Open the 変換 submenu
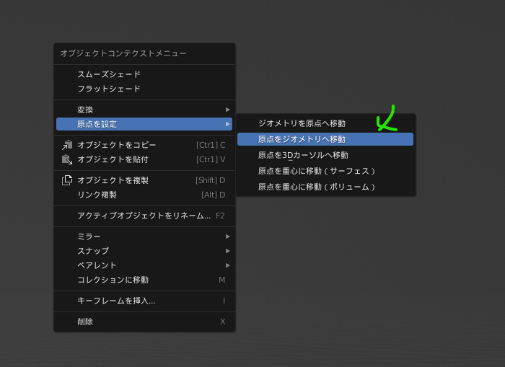The width and height of the screenshot is (505, 367). click(x=144, y=110)
